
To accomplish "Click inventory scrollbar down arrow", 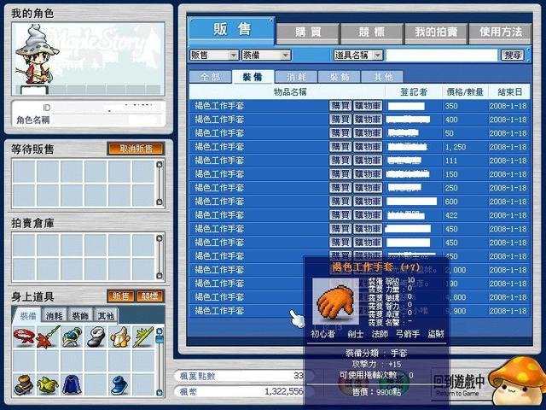I will click(160, 393).
